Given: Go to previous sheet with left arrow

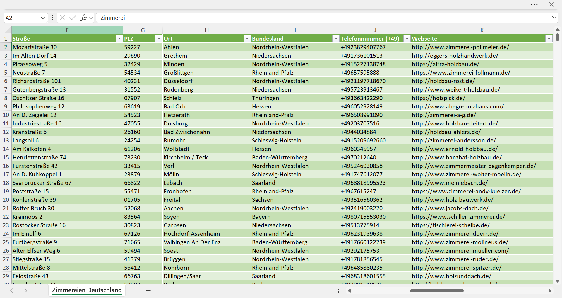Looking at the screenshot, I should tap(12, 291).
